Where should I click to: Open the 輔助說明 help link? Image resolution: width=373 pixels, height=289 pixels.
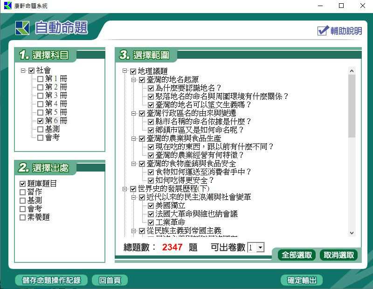[340, 31]
